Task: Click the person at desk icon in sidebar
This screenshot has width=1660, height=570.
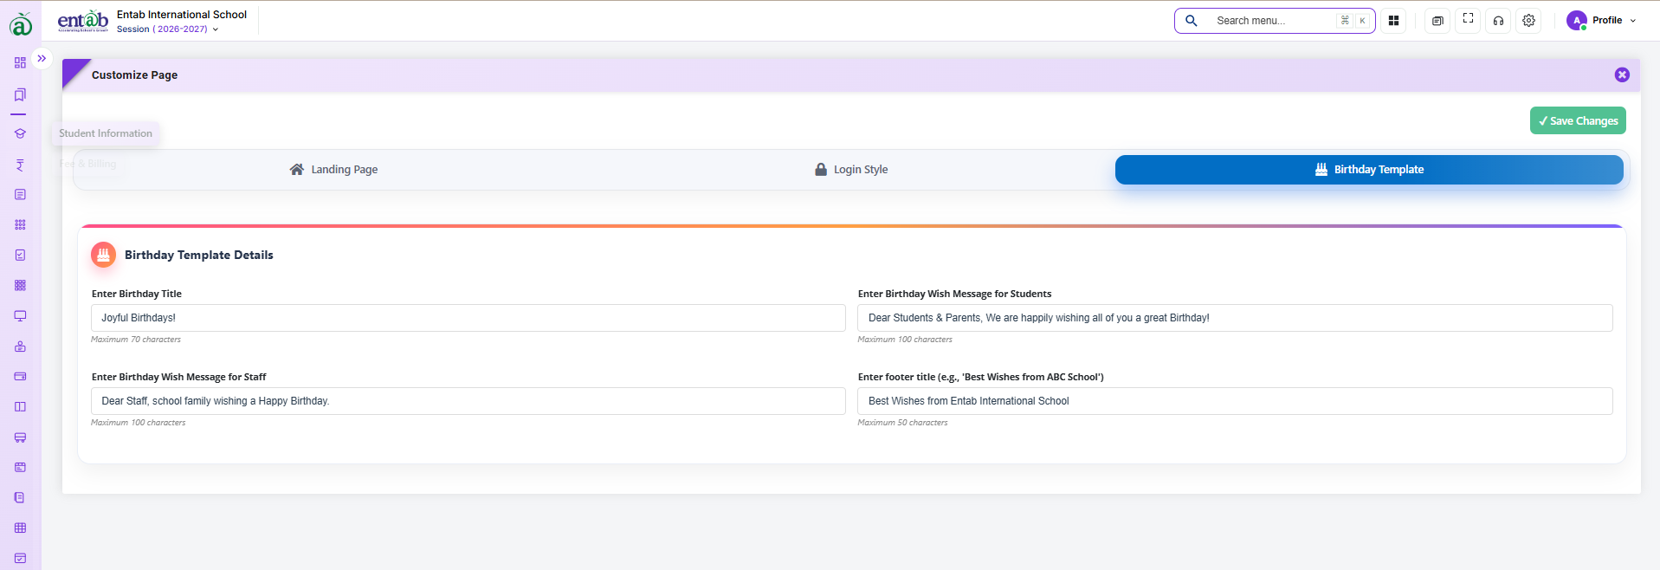Action: (x=20, y=347)
